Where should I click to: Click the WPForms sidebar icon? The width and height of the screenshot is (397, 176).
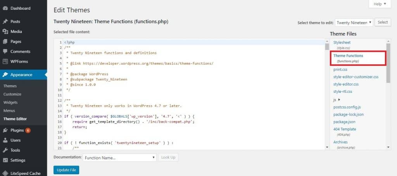5,62
